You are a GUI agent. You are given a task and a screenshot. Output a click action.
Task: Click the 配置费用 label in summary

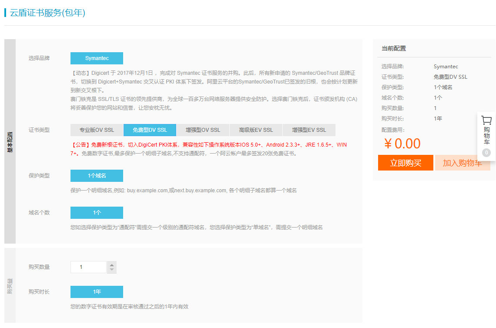[x=393, y=130]
